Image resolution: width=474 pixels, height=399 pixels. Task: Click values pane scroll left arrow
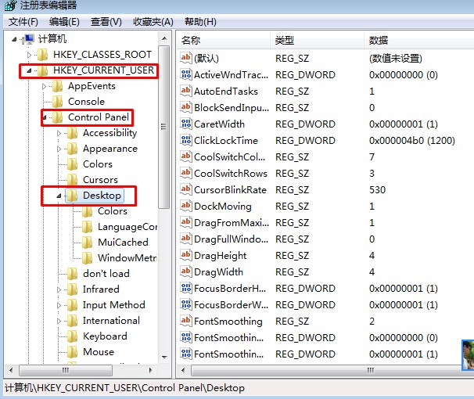coord(182,370)
